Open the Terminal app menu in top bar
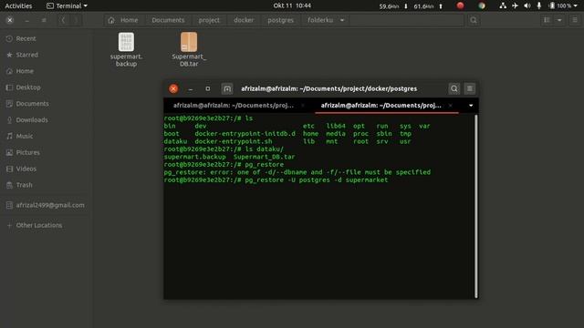 67,5
